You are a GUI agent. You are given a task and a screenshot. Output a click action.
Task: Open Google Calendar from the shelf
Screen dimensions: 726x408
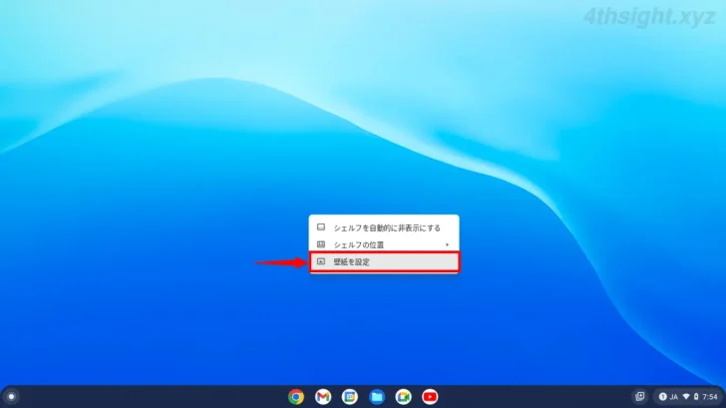pyautogui.click(x=350, y=397)
